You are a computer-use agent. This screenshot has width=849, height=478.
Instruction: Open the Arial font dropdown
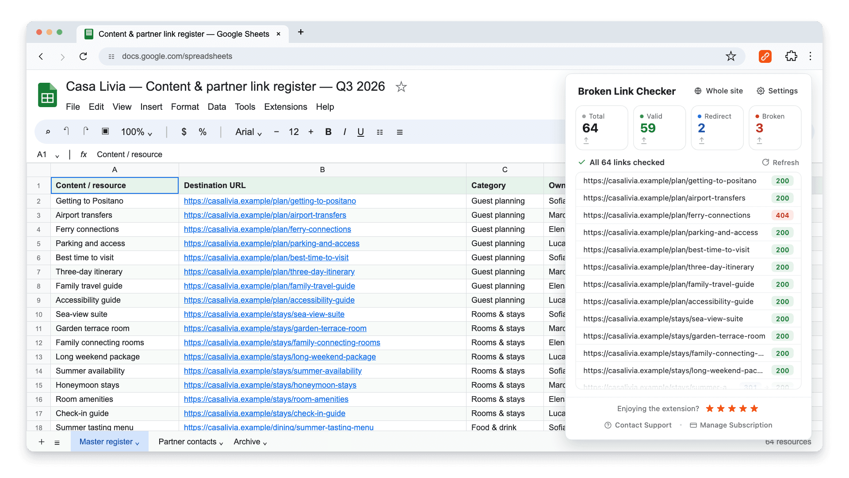[x=249, y=132]
